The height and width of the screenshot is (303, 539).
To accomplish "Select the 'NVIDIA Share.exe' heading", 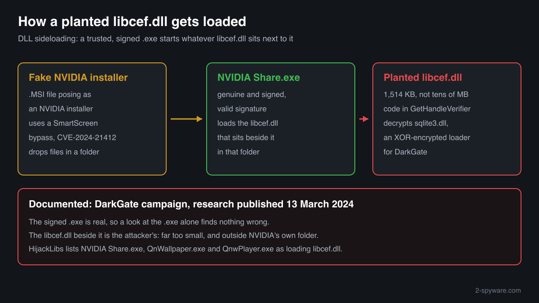I will [258, 78].
